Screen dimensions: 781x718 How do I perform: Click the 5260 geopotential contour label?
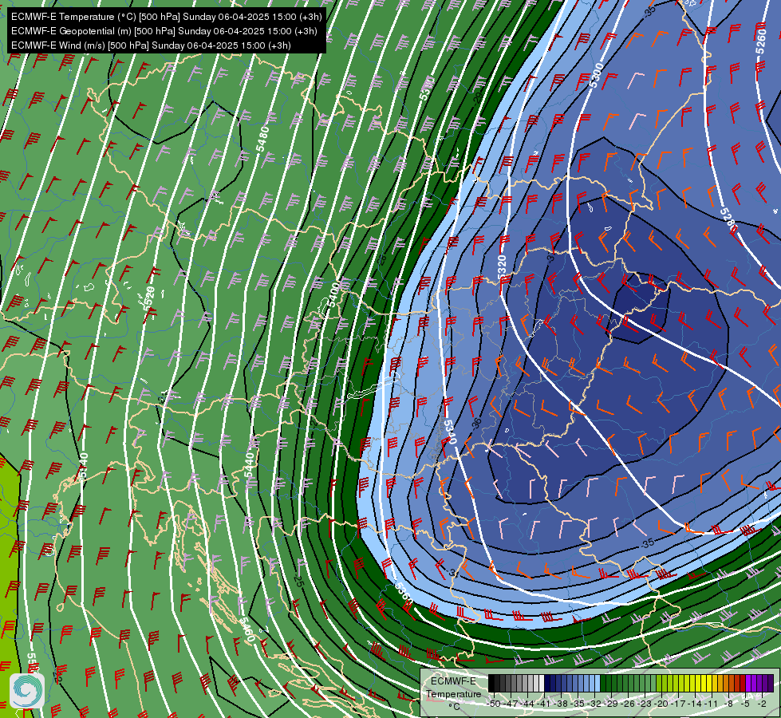[x=760, y=41]
